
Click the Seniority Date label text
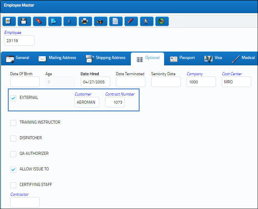click(163, 74)
